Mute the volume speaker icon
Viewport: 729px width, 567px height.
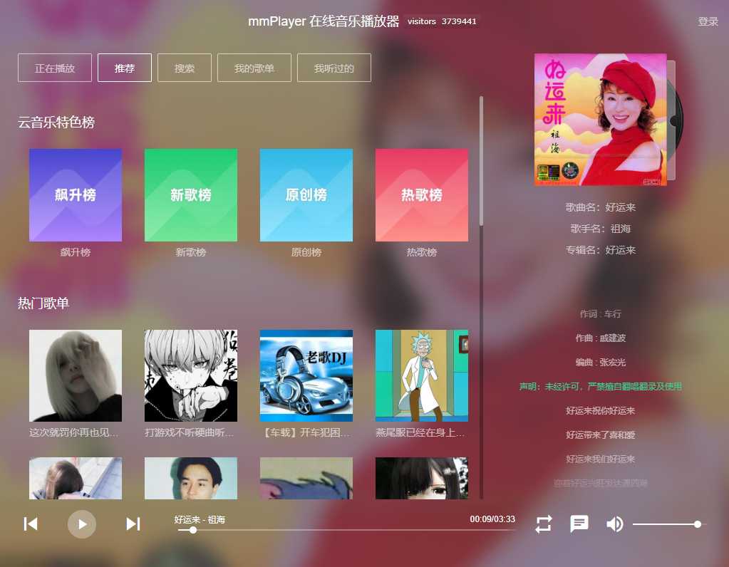pyautogui.click(x=614, y=524)
